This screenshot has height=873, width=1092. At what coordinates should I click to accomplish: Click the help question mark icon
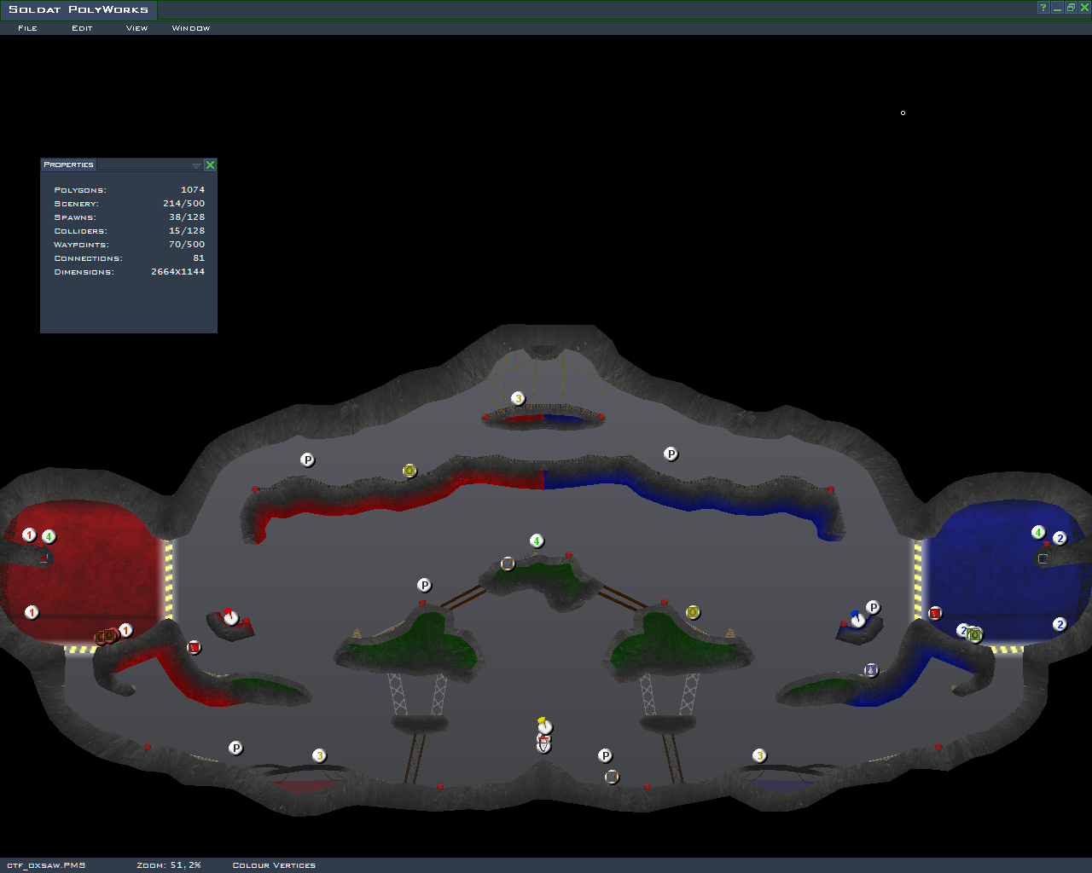point(1043,8)
